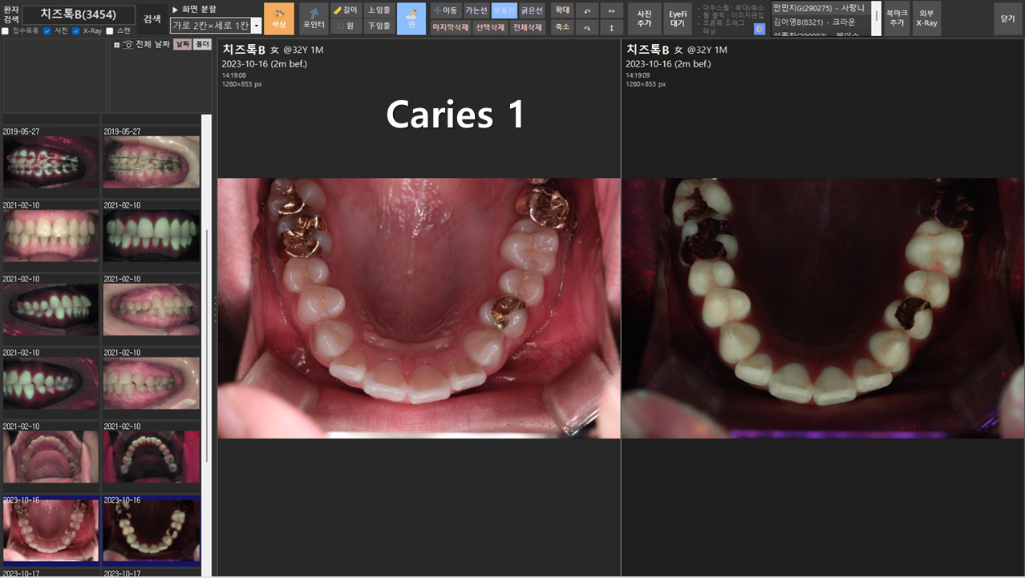
Task: Uncheck the 사진 checkbox
Action: [x=47, y=31]
